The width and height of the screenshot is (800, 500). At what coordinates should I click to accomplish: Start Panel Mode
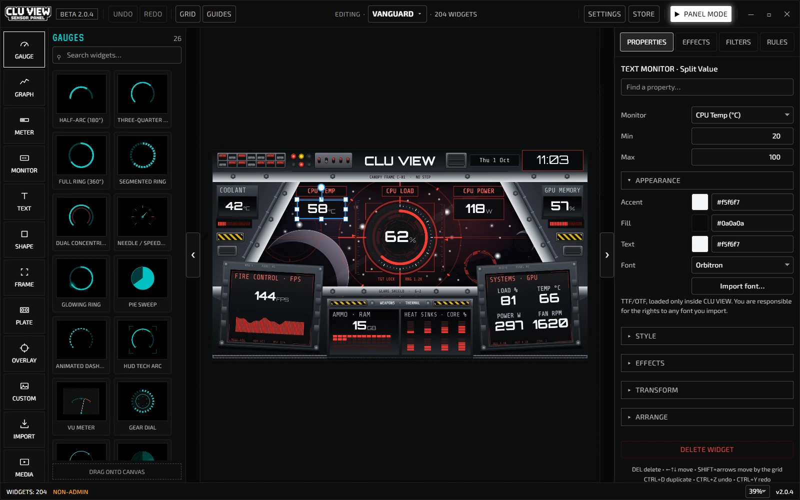pos(700,14)
